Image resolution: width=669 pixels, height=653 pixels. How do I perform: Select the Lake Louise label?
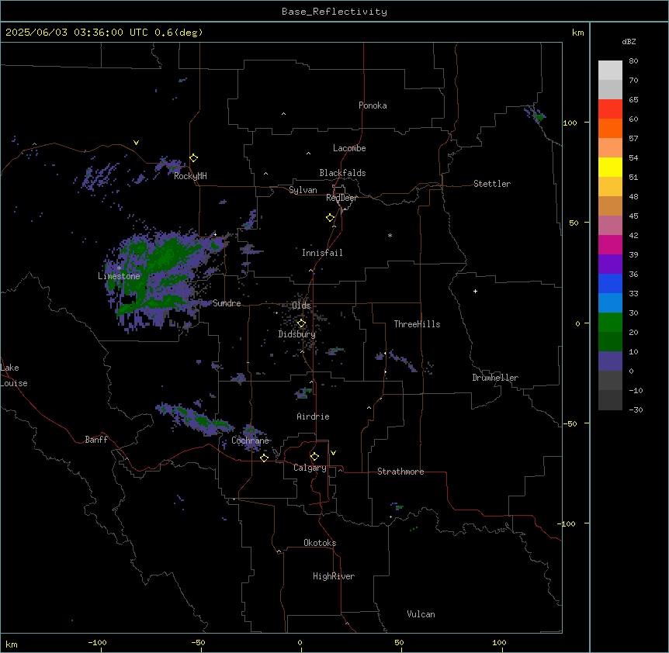coord(13,375)
